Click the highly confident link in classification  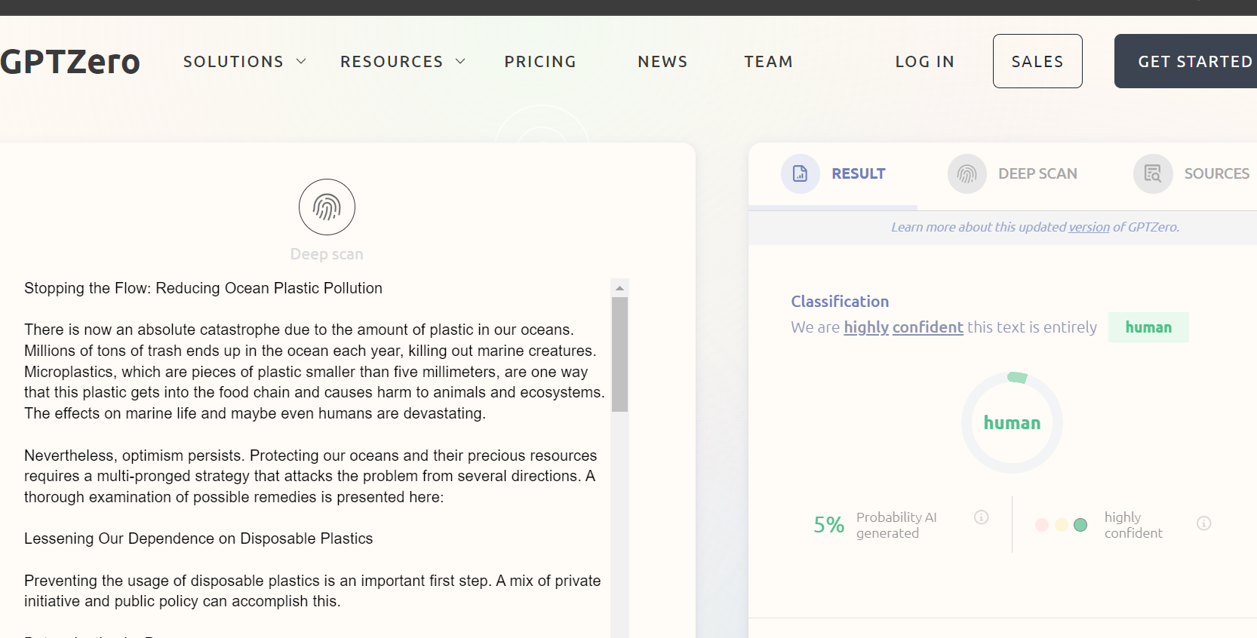[x=903, y=327]
